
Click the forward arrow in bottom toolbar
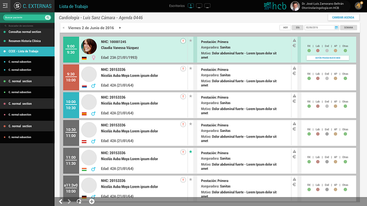coord(69,202)
